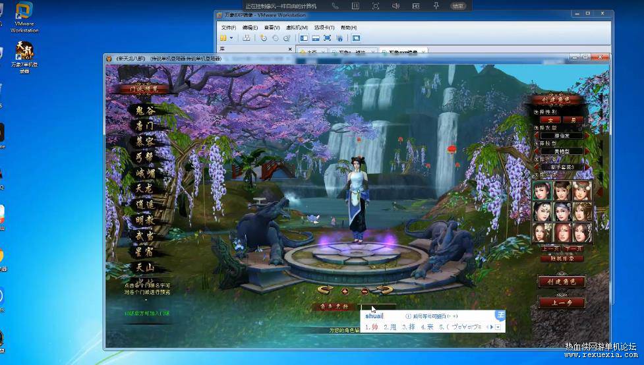Click VMware suspend/pause power icon
644x365 pixels.
coord(223,38)
